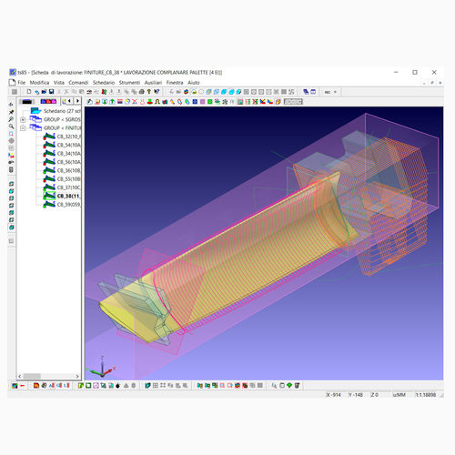Click the red X delete icon in toolpath toolbar

(135, 102)
